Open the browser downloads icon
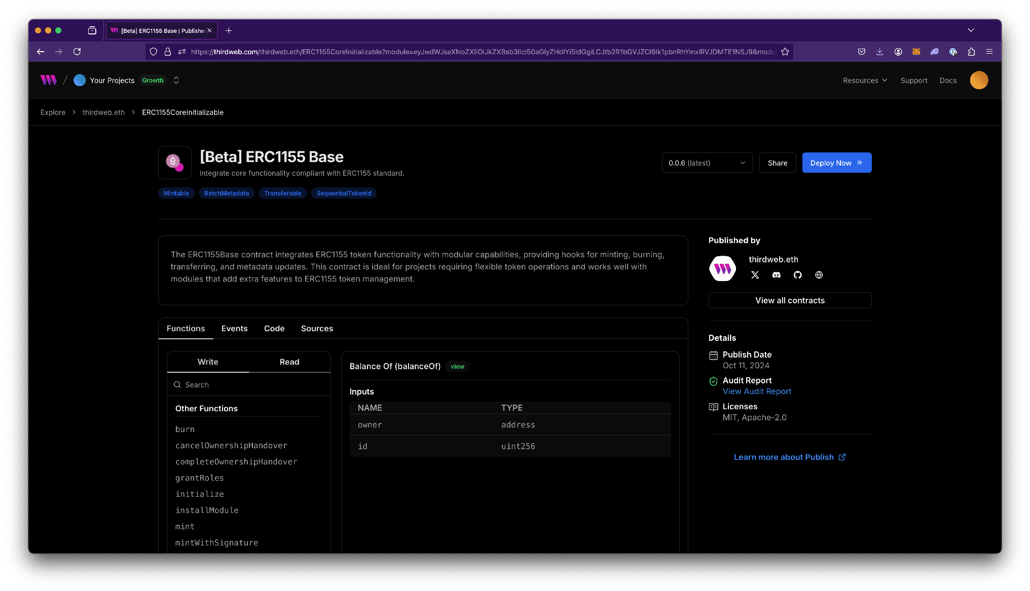 tap(879, 51)
